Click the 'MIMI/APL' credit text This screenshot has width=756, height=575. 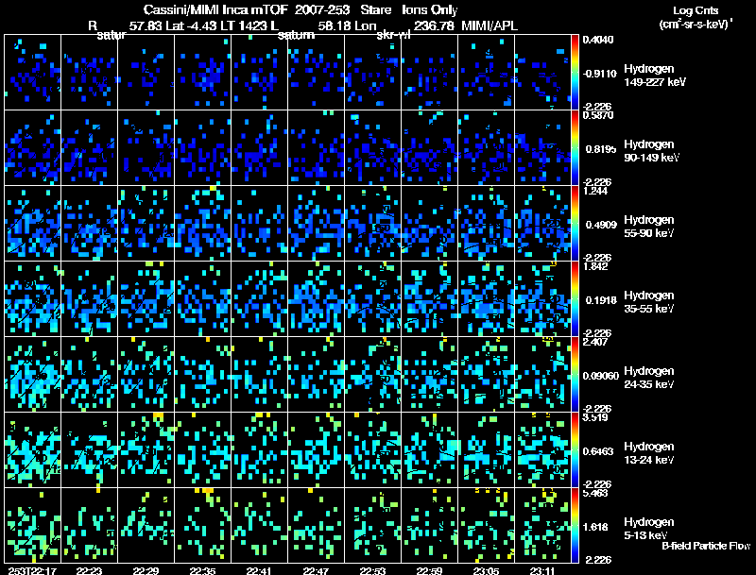[490, 26]
